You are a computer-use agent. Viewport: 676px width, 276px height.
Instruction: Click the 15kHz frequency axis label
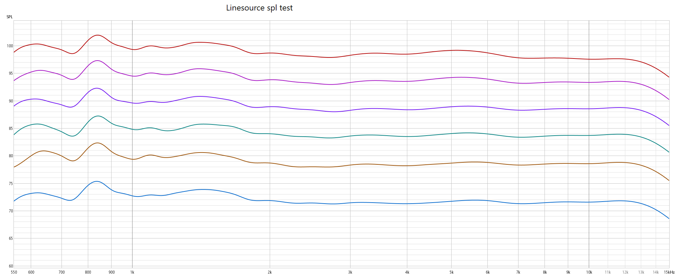coord(669,272)
